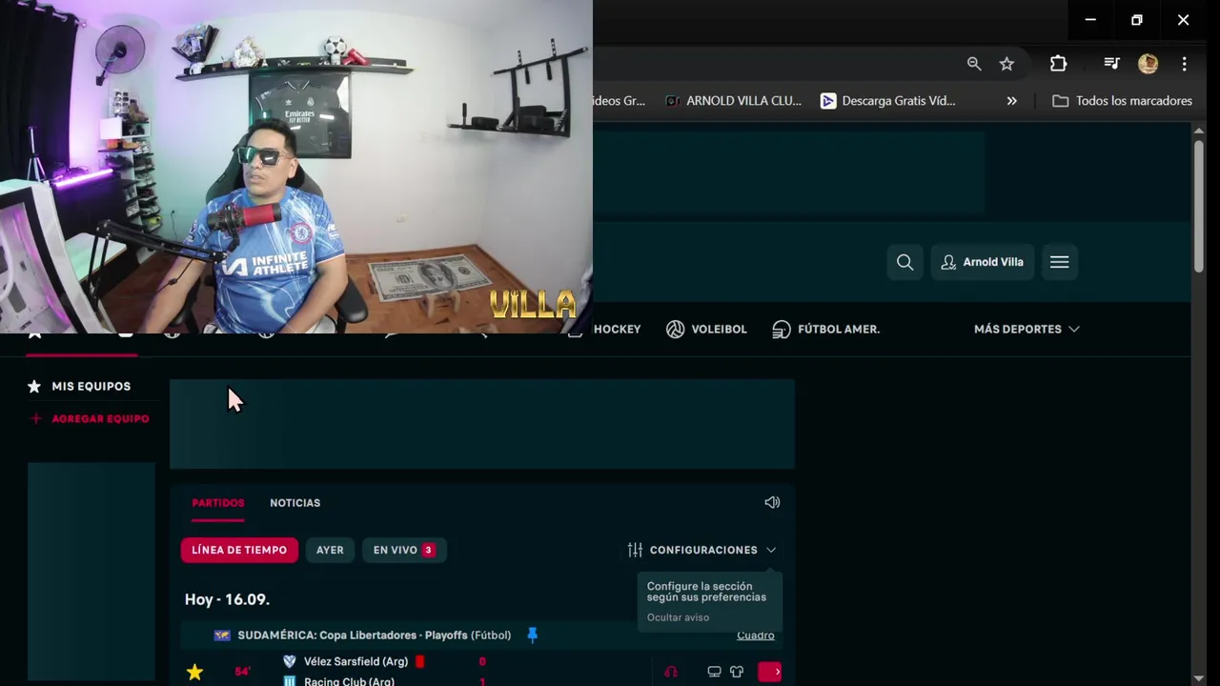Click the red arrow match button

point(769,672)
